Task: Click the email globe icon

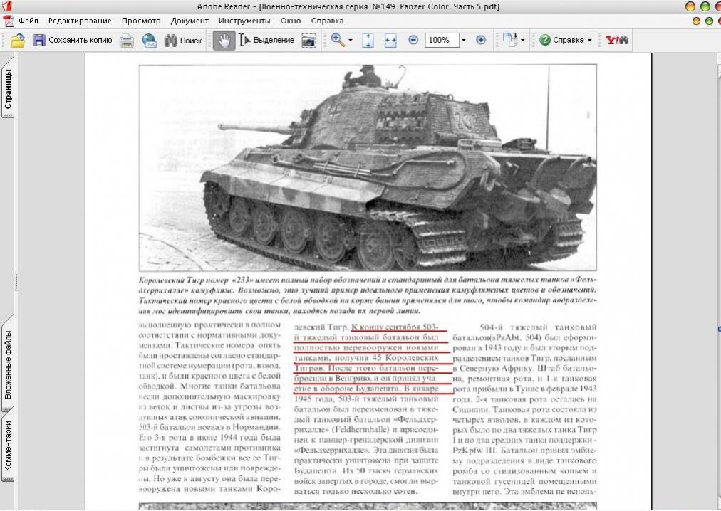Action: (149, 41)
